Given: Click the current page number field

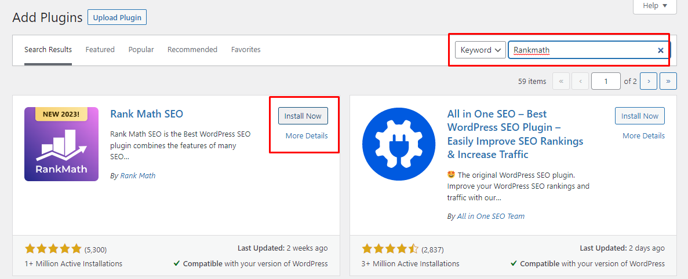Looking at the screenshot, I should (606, 81).
